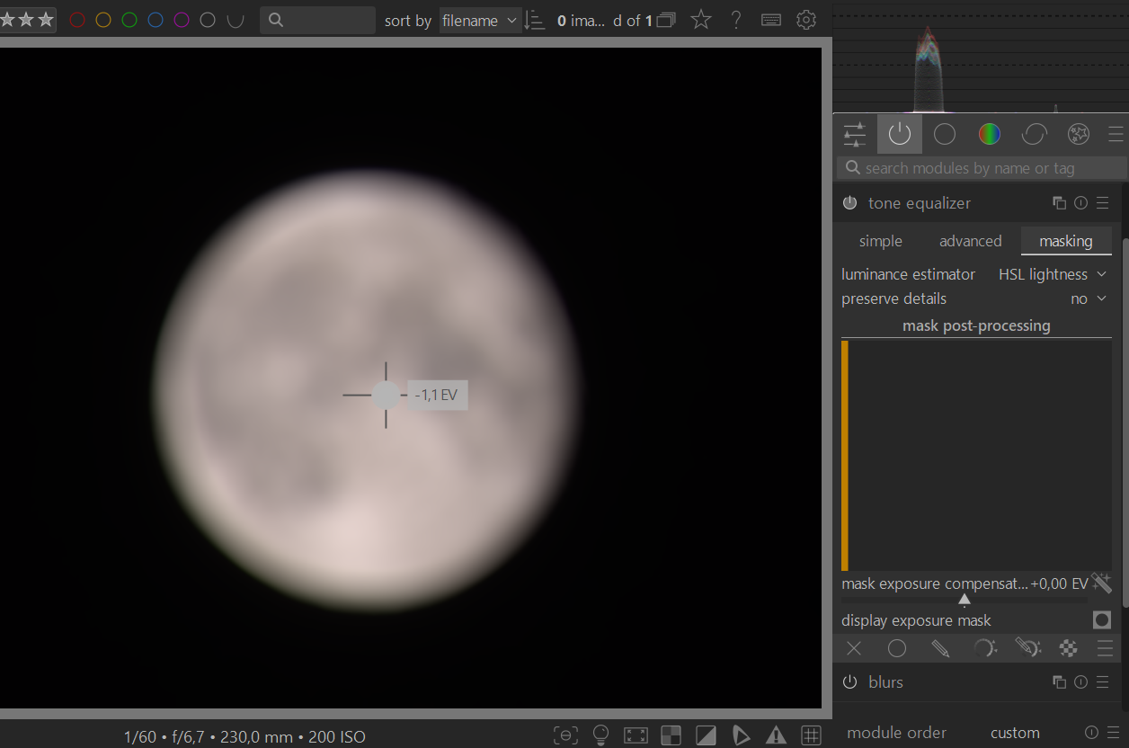Click the magic wand auto-adjust icon
This screenshot has width=1129, height=748.
tap(1101, 583)
